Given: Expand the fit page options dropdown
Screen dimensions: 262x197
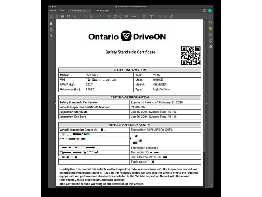Looking at the screenshot, I should (147, 16).
